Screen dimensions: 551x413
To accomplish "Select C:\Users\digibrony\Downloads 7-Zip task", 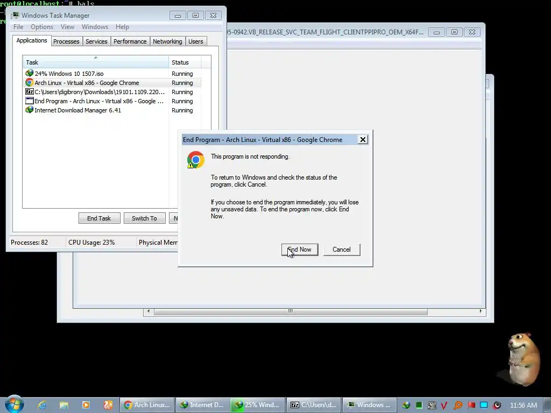I will pyautogui.click(x=112, y=92).
